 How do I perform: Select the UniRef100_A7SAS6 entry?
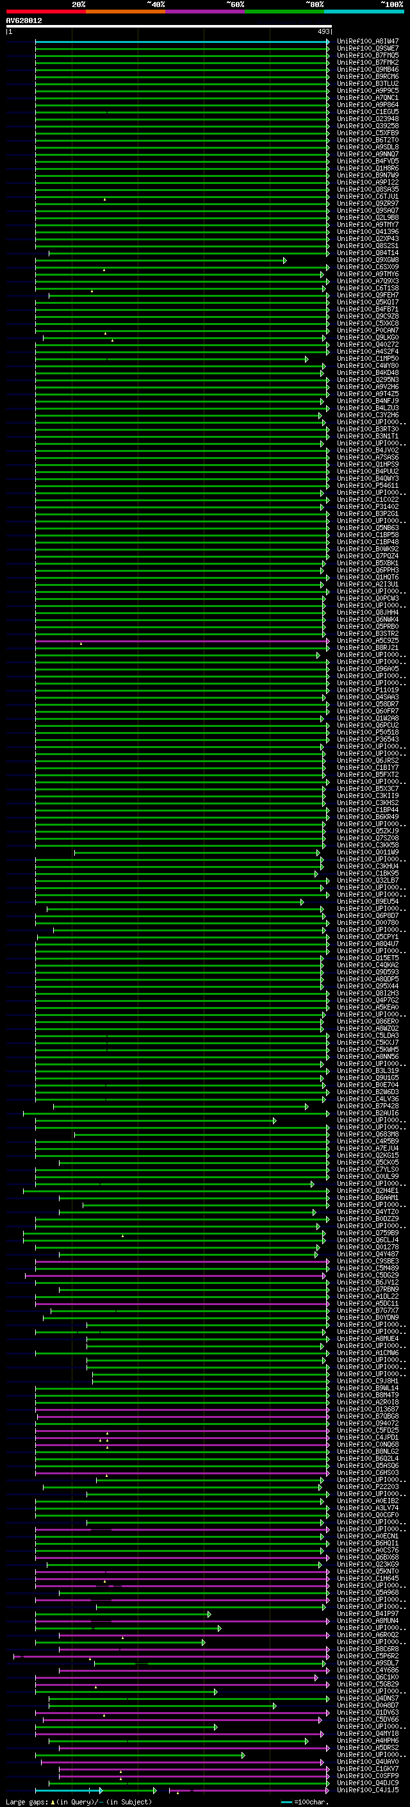(x=367, y=458)
